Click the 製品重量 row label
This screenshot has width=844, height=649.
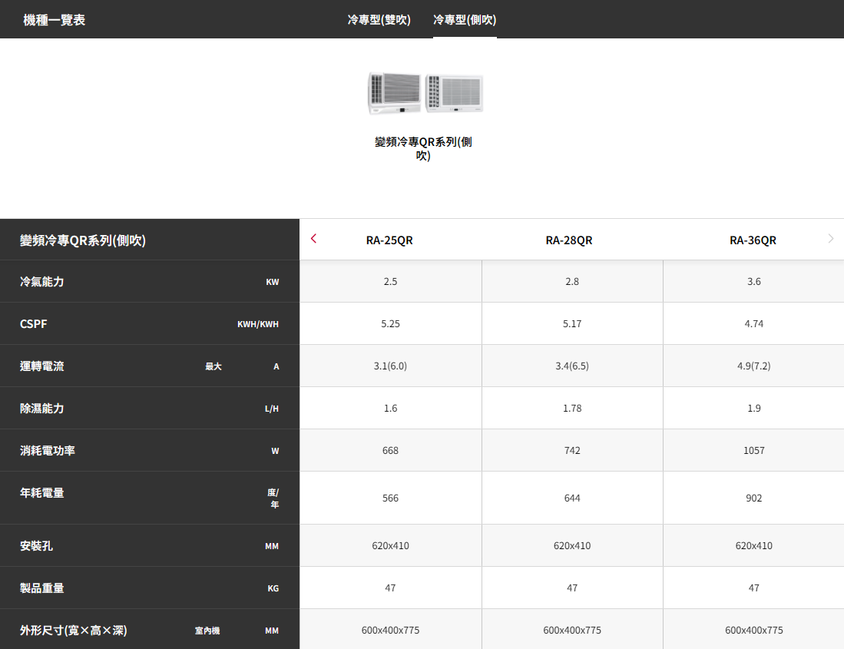[x=42, y=588]
